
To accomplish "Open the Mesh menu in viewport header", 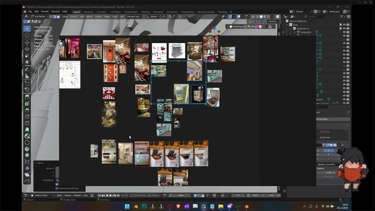I will (89, 17).
